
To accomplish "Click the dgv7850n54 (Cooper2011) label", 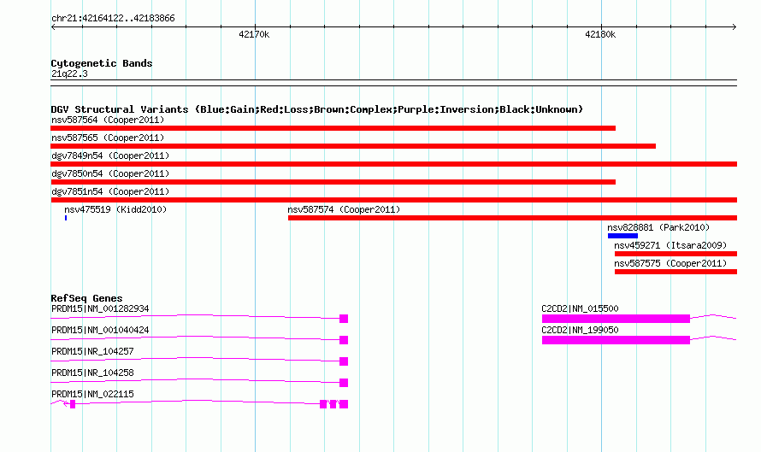I will click(x=110, y=173).
